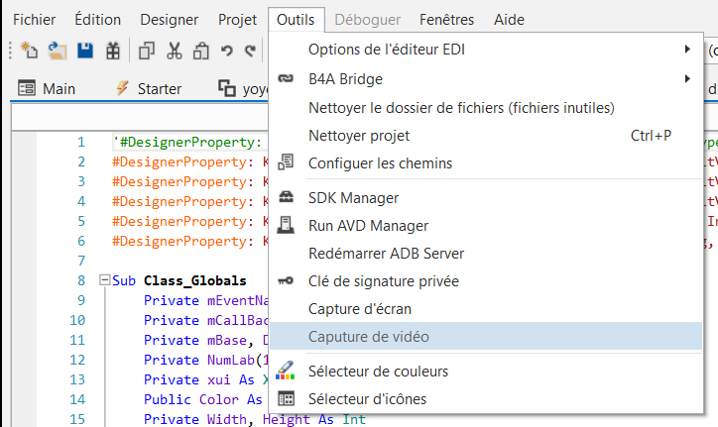Viewport: 718px width, 427px height.
Task: Click the copy toolbar icon
Action: [147, 51]
